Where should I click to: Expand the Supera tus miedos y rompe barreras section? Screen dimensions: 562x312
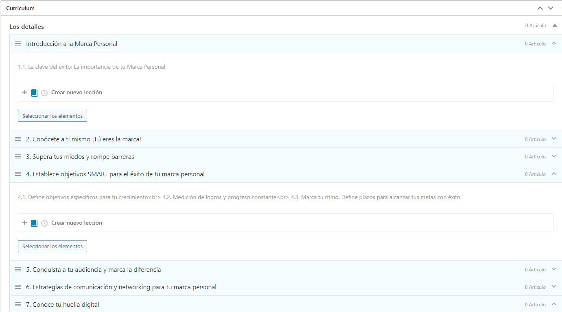[553, 156]
